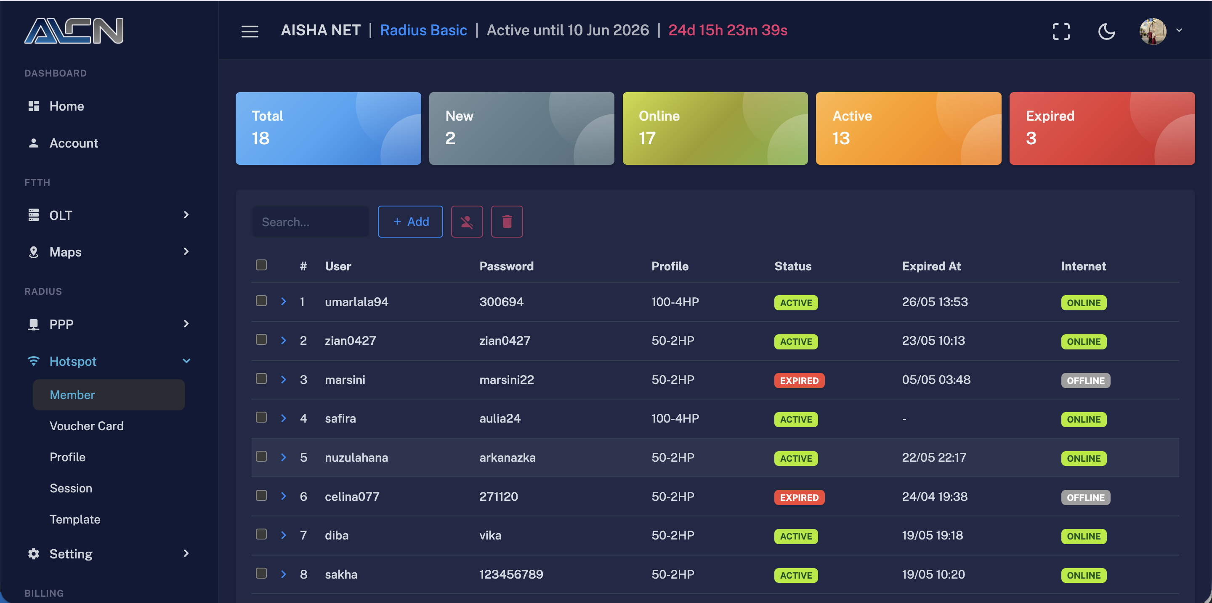This screenshot has height=603, width=1212.
Task: Click the Radius Basic plan link
Action: (x=423, y=30)
